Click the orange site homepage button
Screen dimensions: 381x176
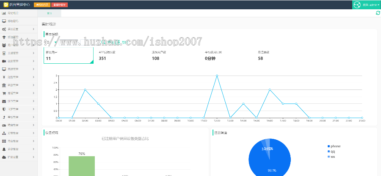42,5
